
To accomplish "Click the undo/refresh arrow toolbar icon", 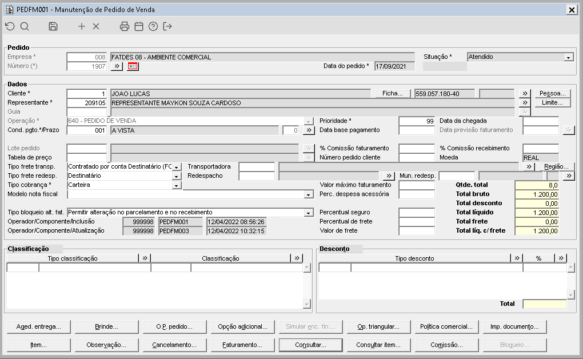I will point(10,26).
